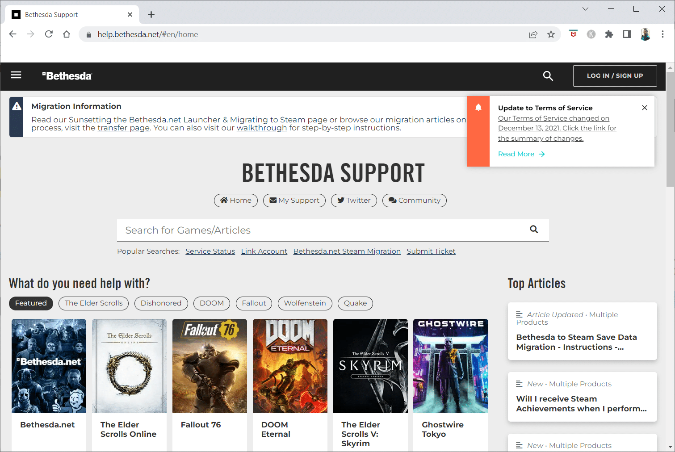Open The Elder Scrolls V: Skyrim cover
Screen dimensions: 675x452
[370, 366]
